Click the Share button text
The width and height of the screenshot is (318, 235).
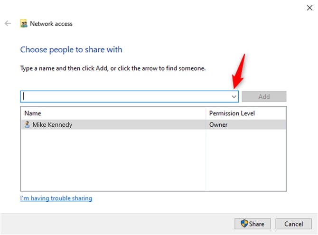[x=257, y=224]
